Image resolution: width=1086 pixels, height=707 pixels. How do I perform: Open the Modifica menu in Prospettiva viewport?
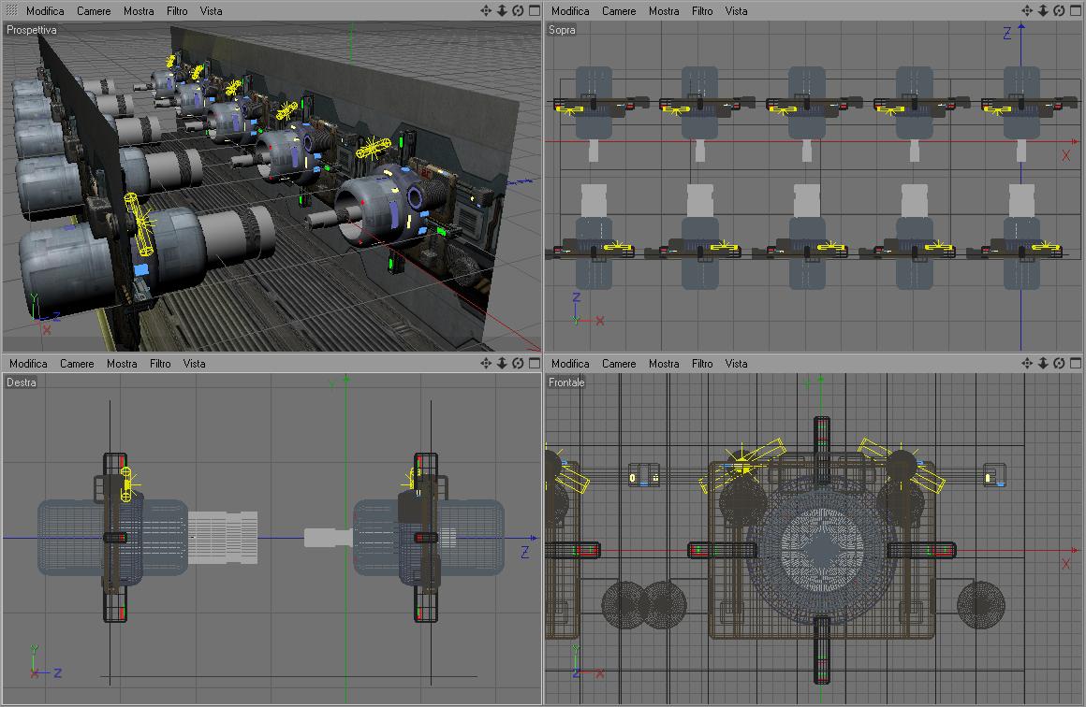click(x=45, y=11)
